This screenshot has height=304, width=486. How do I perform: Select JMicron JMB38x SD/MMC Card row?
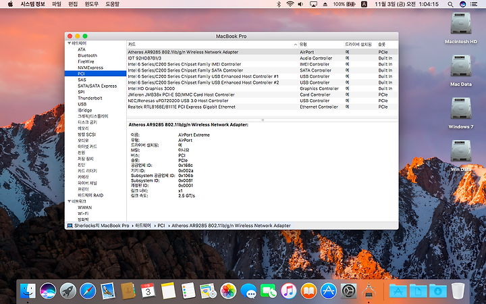pyautogui.click(x=262, y=95)
